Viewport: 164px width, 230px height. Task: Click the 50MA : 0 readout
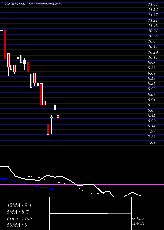tap(17, 225)
